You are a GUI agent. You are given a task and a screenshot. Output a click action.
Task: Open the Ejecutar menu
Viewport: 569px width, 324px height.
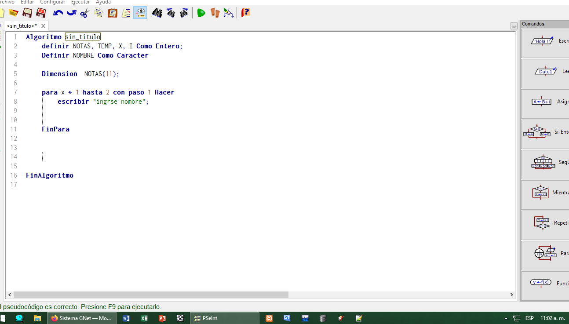click(x=80, y=2)
